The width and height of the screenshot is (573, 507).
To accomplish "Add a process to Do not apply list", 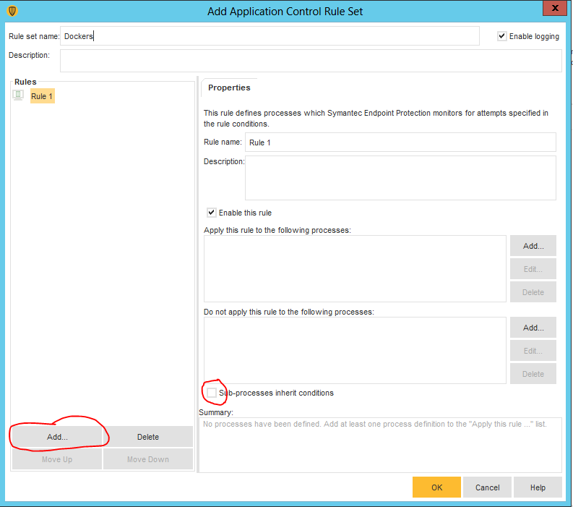I will tap(533, 328).
